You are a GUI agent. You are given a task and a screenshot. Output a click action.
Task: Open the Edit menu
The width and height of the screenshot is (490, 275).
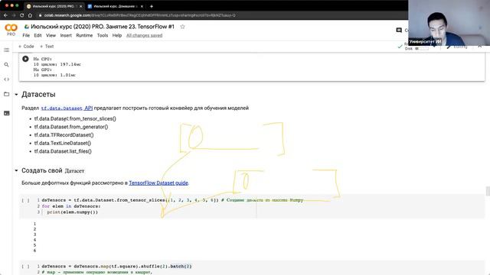pos(38,36)
